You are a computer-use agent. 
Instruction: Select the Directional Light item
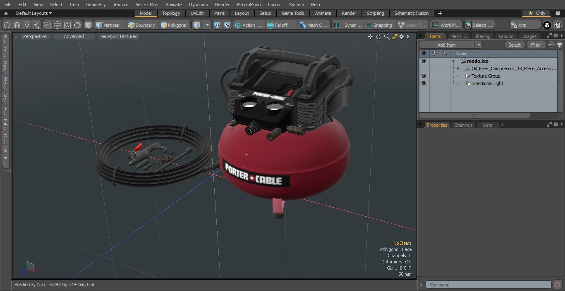487,83
